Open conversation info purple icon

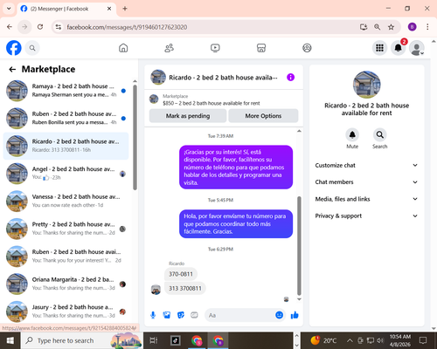point(290,78)
